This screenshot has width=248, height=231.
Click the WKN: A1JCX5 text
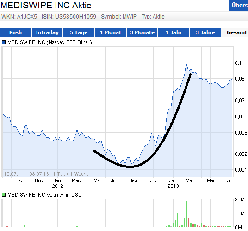19,17
